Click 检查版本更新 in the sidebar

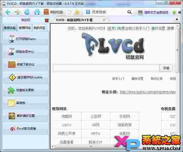pos(26,90)
